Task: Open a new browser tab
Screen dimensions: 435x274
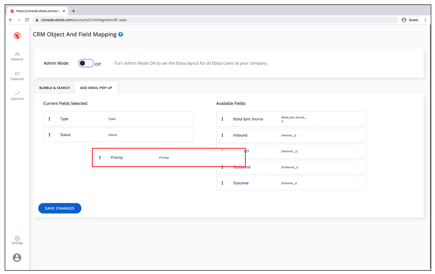Action: coord(74,11)
